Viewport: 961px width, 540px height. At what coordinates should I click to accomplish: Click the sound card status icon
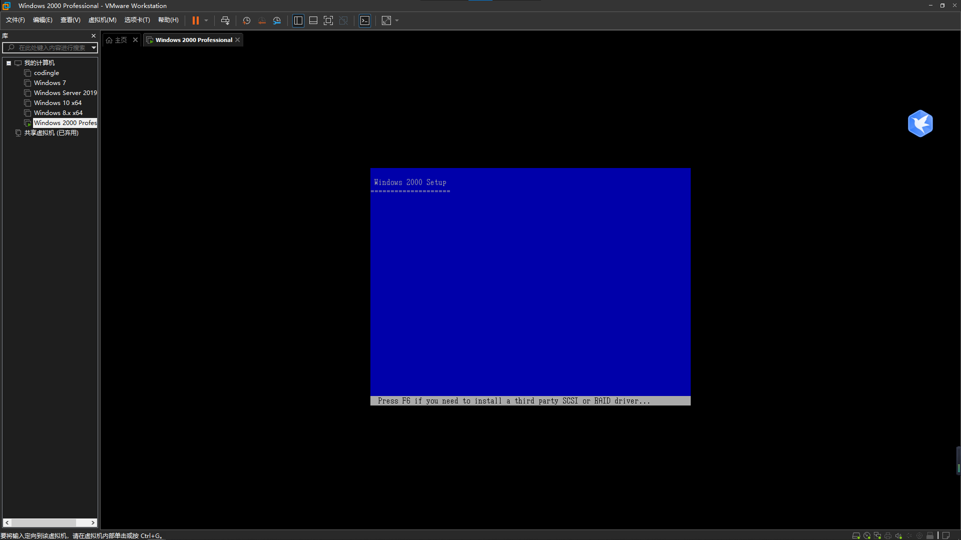coord(898,535)
